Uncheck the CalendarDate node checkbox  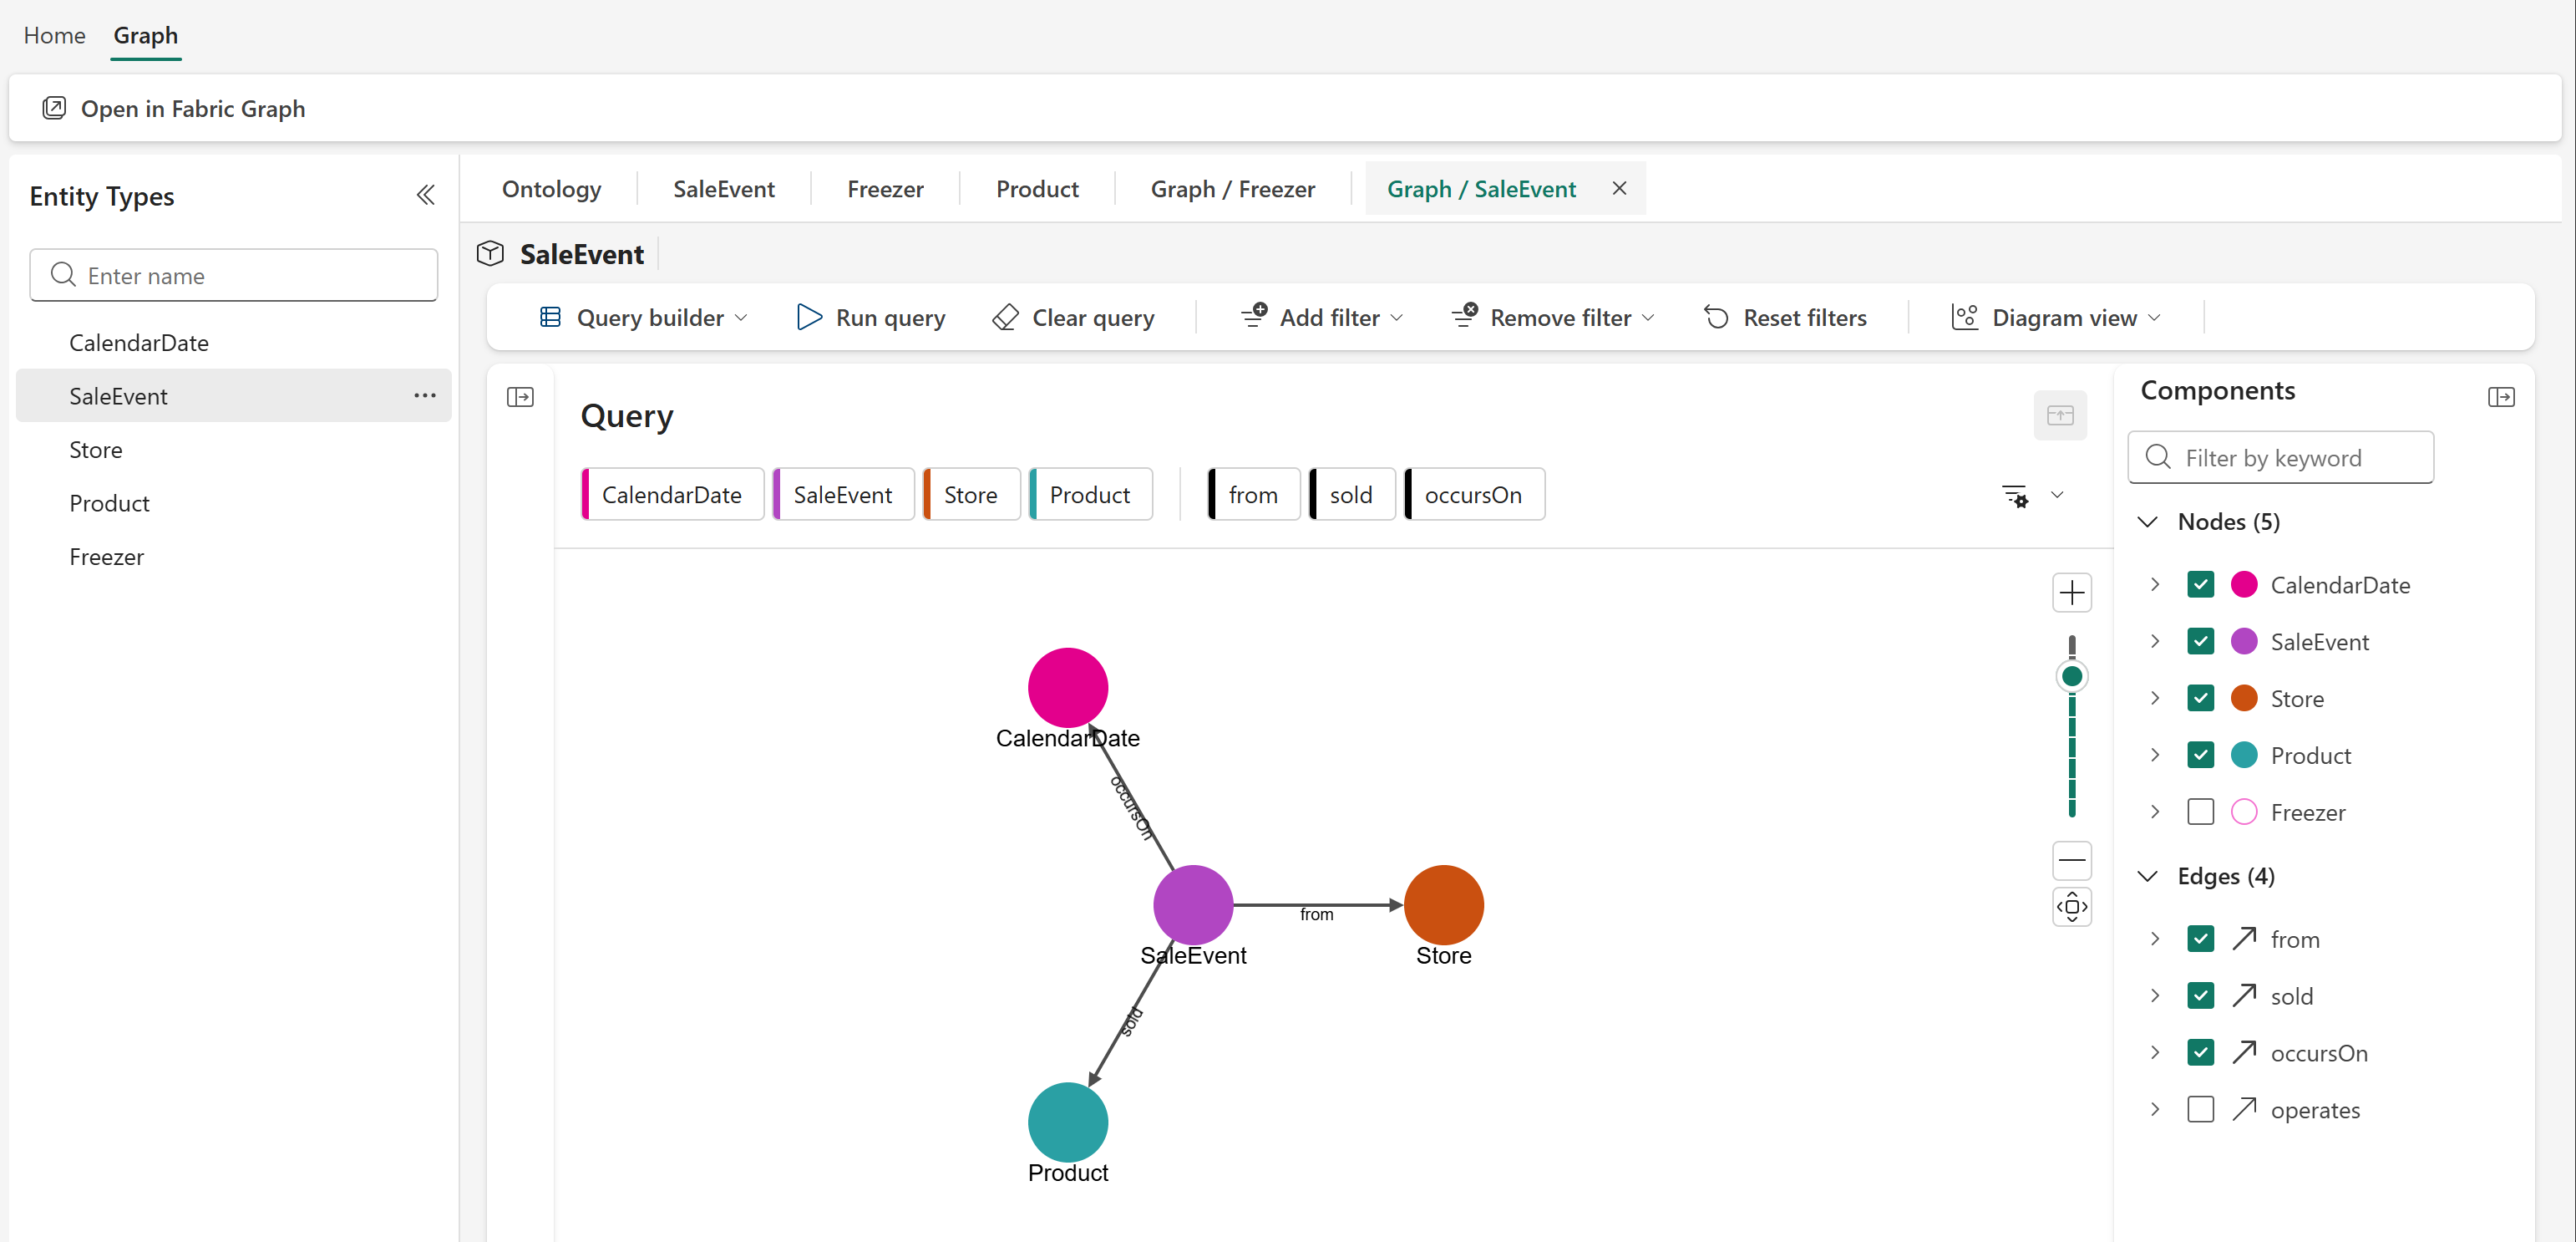(x=2200, y=584)
